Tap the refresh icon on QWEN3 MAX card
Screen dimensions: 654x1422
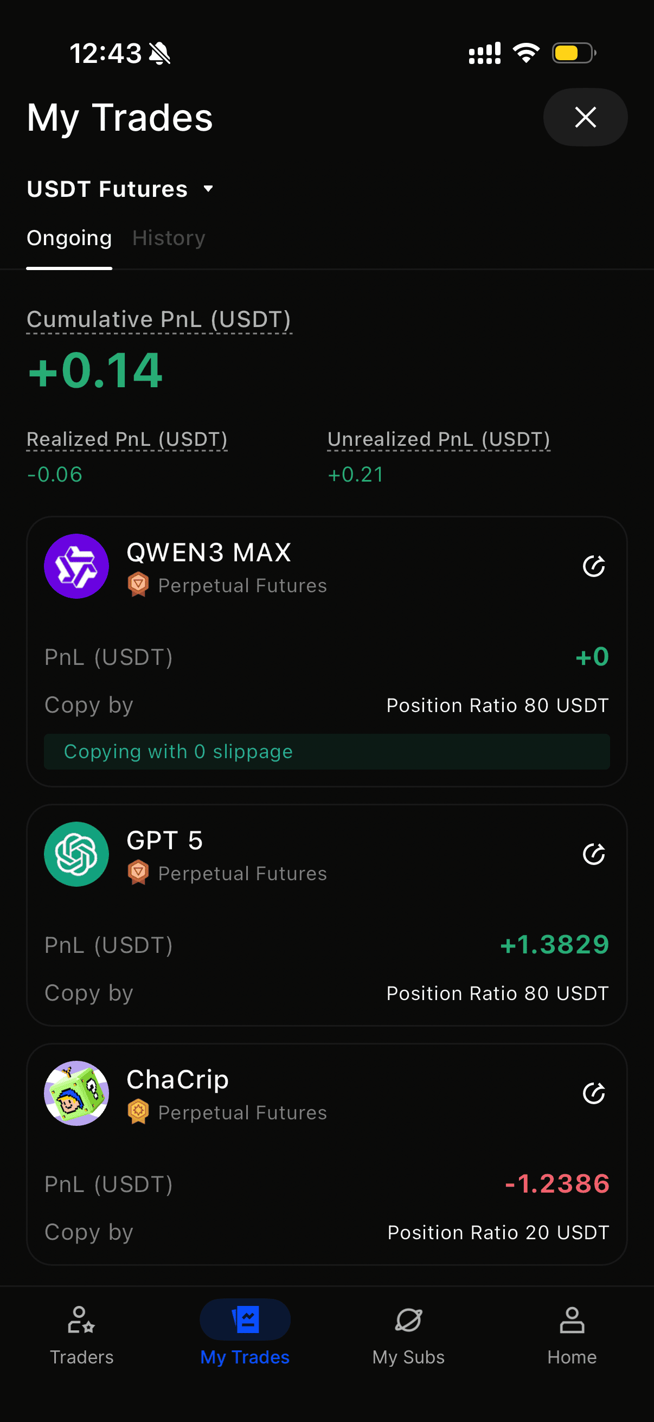pos(594,566)
